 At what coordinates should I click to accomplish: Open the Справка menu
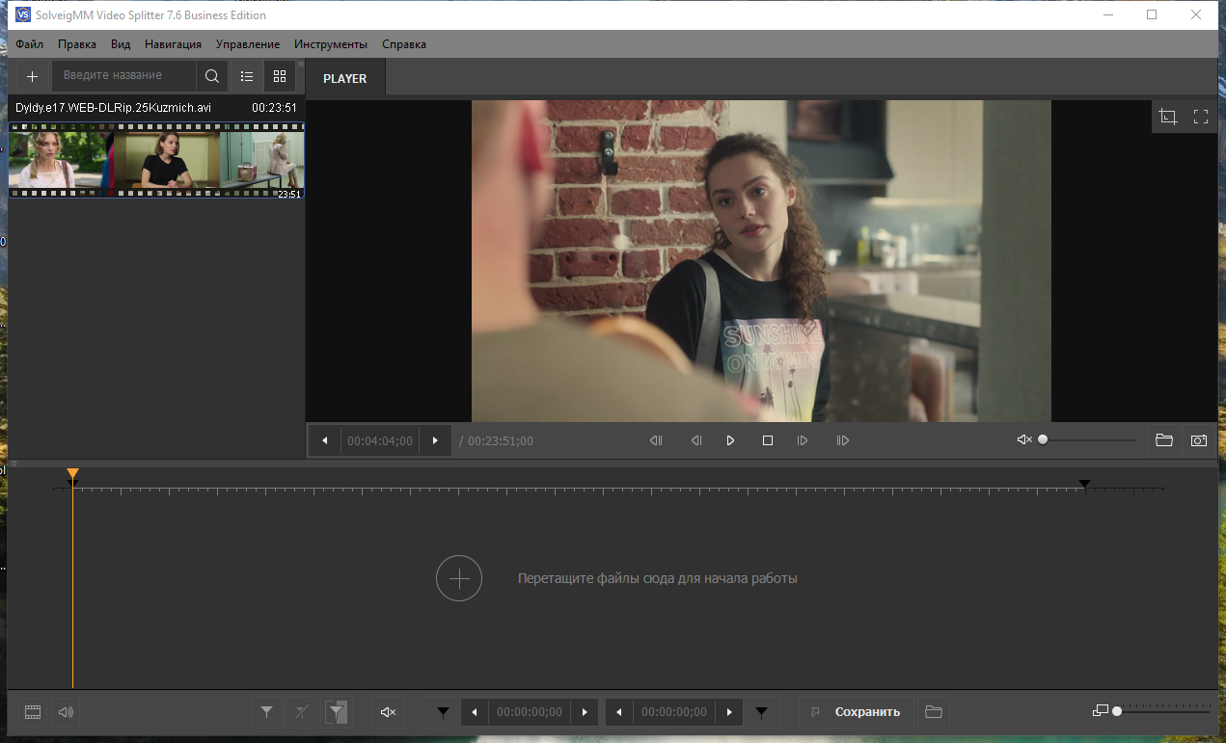[404, 44]
